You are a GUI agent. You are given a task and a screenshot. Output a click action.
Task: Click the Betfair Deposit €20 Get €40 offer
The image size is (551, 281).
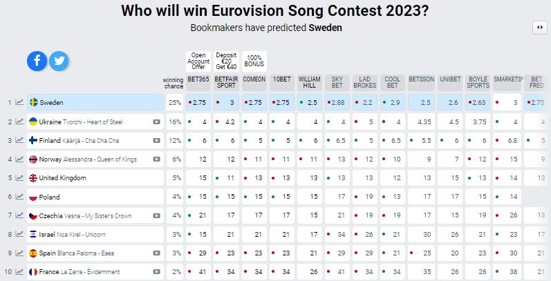tap(226, 60)
